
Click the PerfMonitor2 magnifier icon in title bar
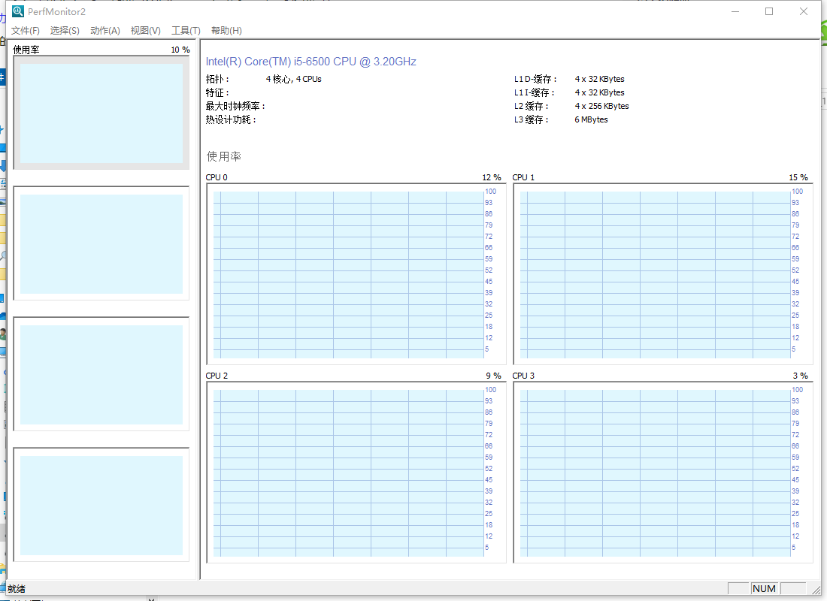click(17, 11)
